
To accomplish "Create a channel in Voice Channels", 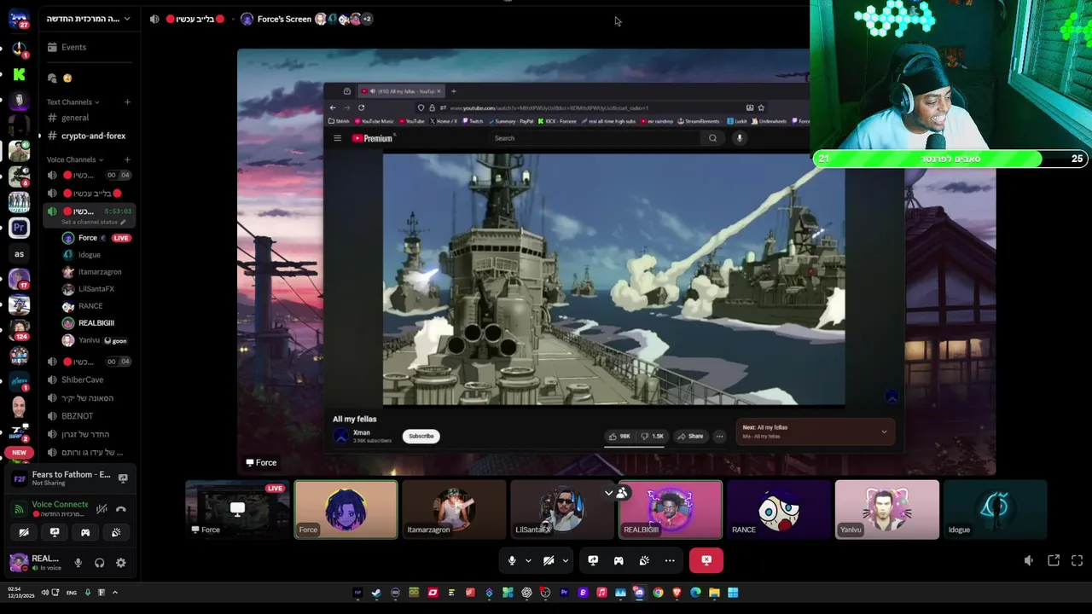I will click(127, 159).
